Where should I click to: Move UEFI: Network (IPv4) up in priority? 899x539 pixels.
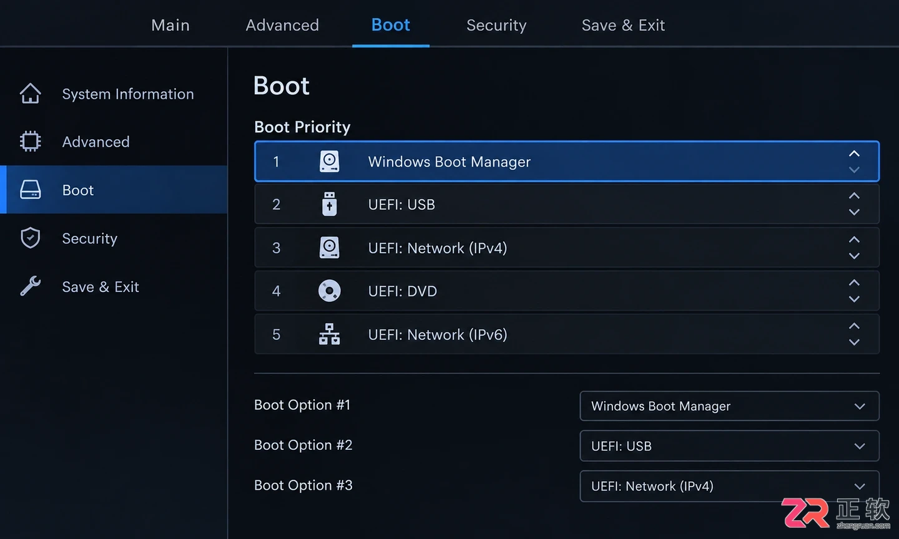pyautogui.click(x=854, y=240)
